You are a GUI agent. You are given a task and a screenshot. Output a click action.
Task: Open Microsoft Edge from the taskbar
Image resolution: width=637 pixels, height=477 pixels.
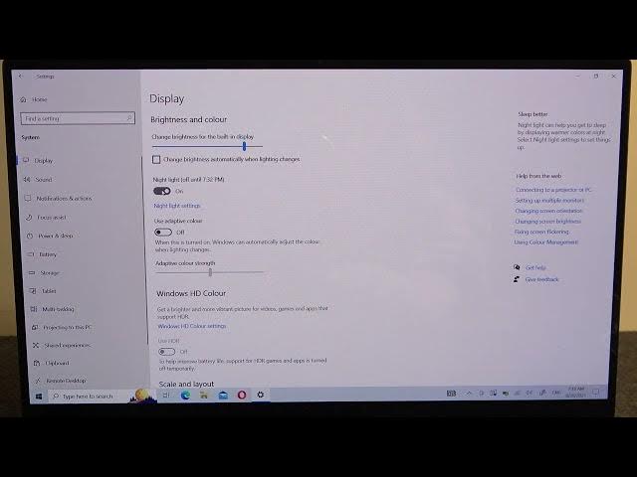click(x=185, y=395)
